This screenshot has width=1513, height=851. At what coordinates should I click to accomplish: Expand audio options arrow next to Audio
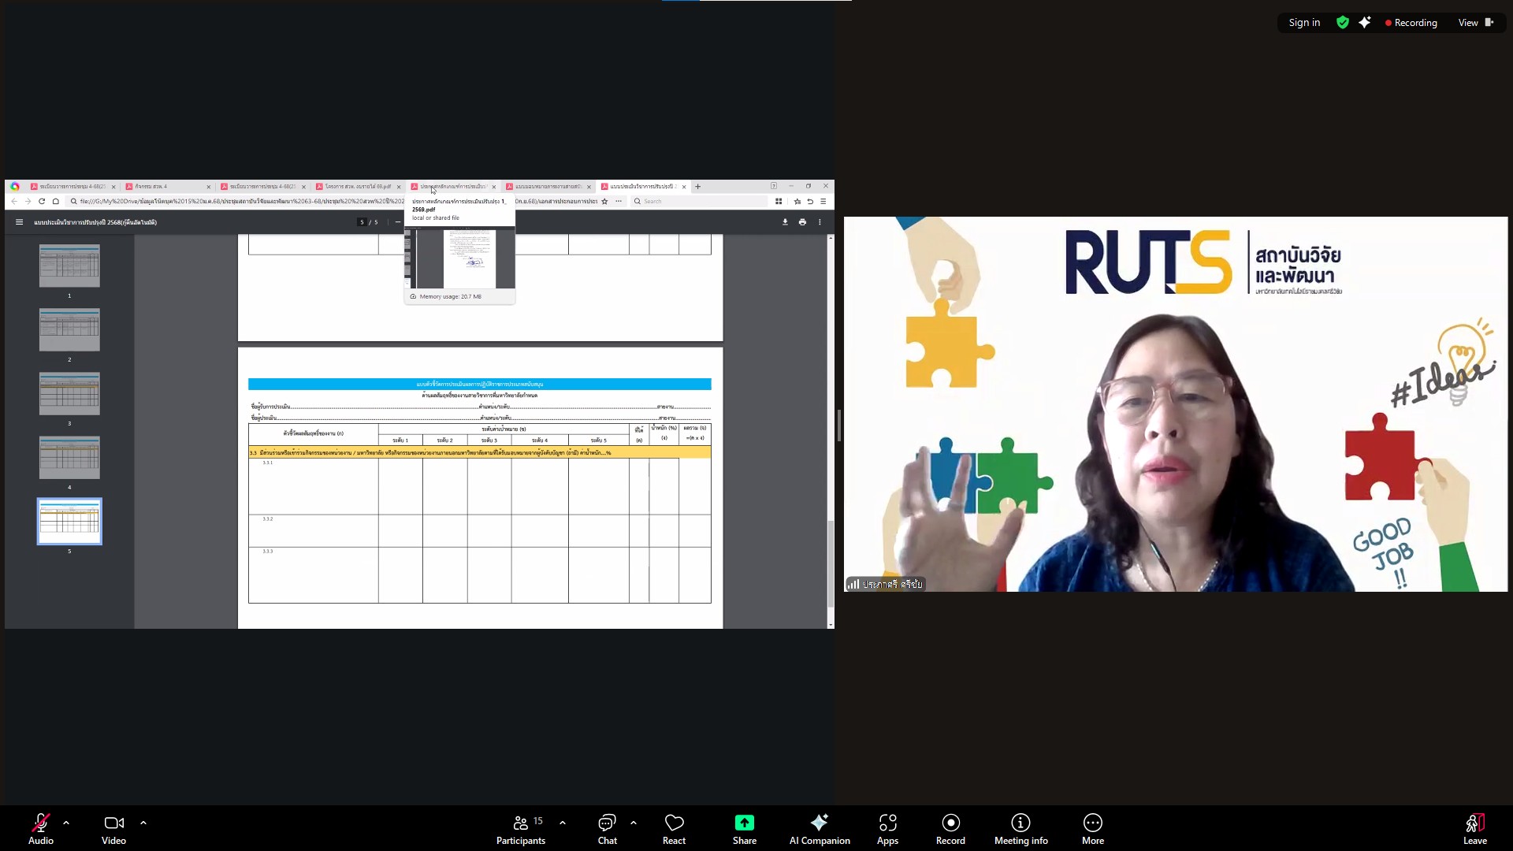(66, 823)
